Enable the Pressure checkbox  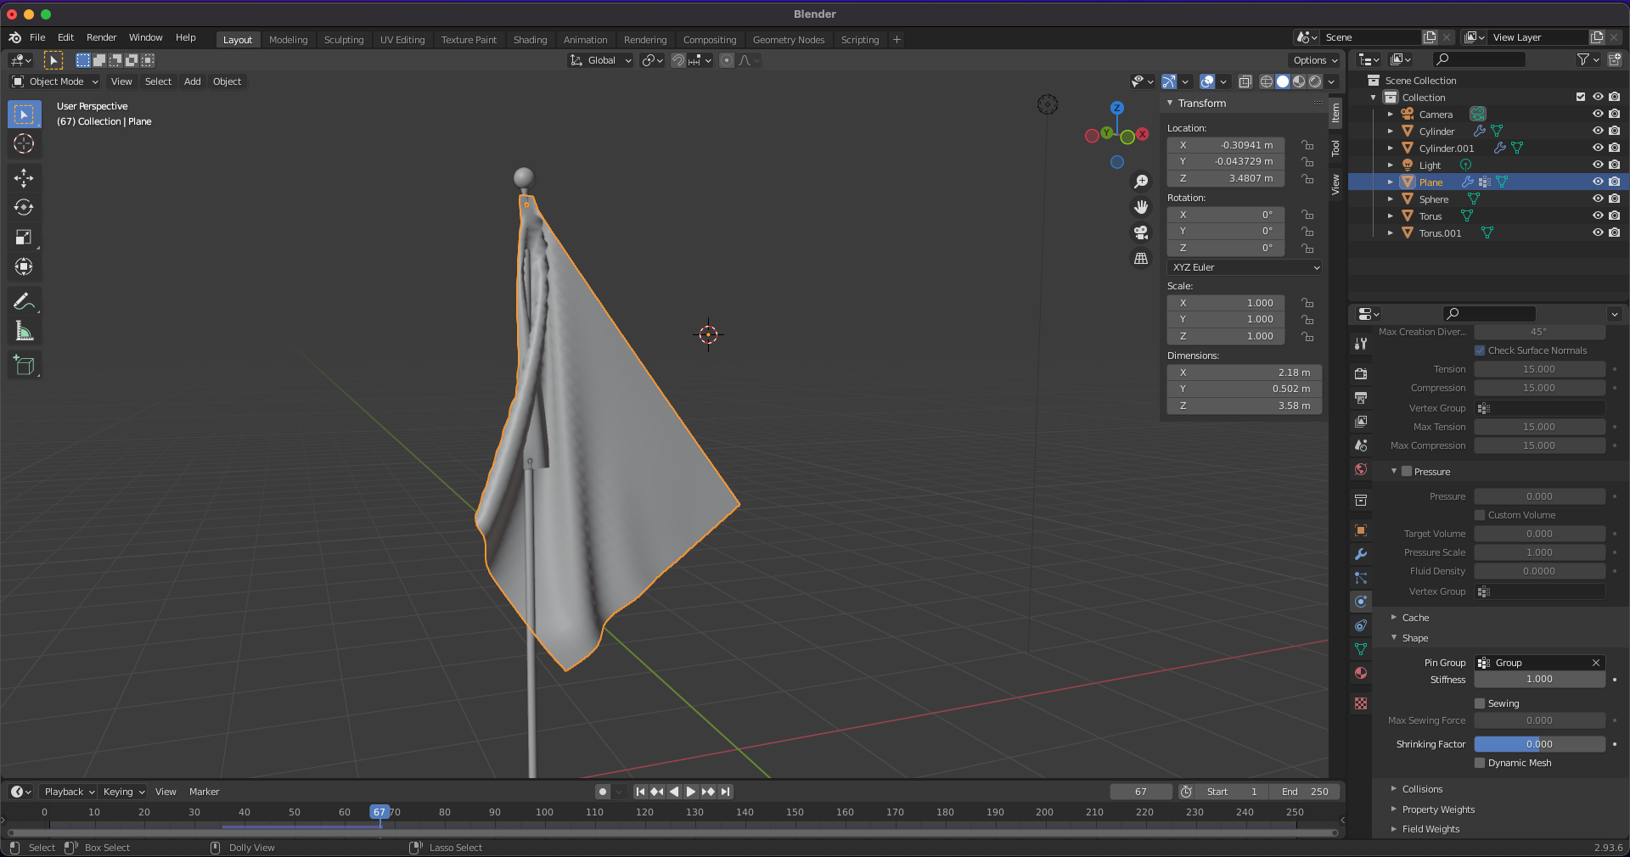pyautogui.click(x=1407, y=472)
